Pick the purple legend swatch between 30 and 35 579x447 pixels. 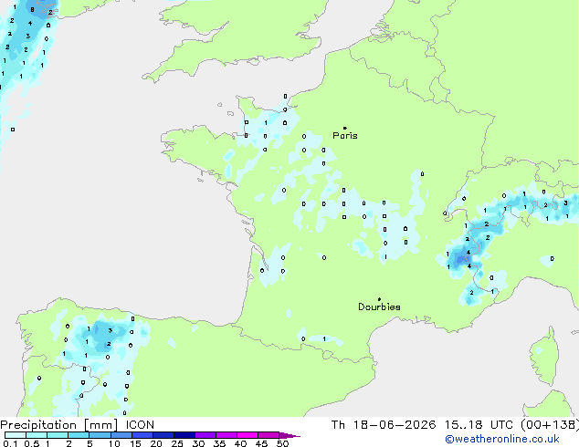tap(205, 435)
